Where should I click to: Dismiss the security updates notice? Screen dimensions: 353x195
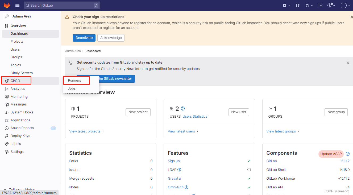pos(348,63)
